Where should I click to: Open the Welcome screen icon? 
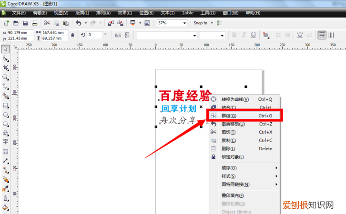[x=147, y=23]
